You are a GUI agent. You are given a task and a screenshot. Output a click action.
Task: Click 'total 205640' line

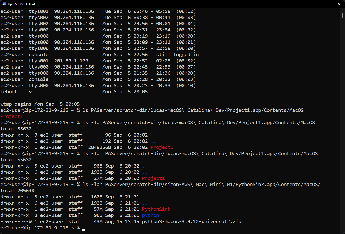17,191
